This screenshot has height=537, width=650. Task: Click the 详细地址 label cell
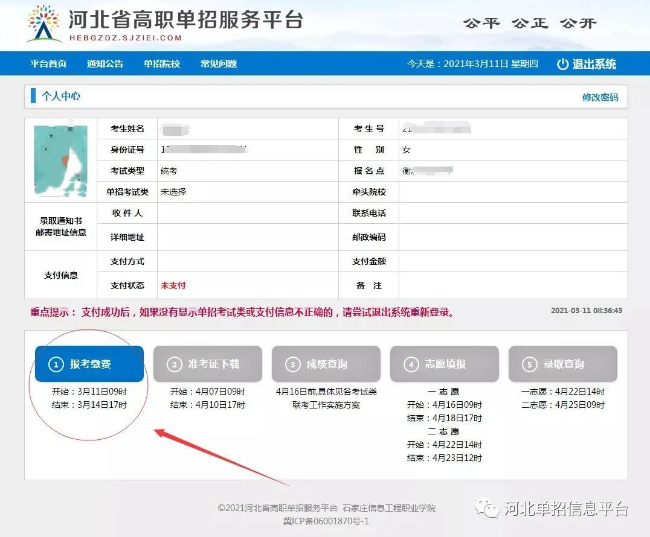tap(127, 237)
